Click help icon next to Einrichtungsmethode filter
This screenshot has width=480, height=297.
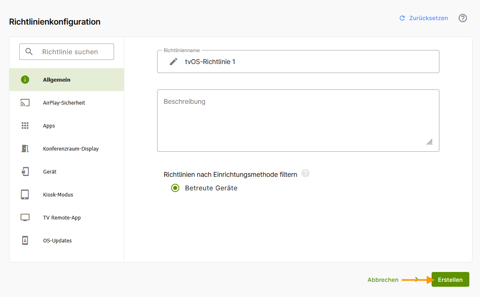[305, 173]
